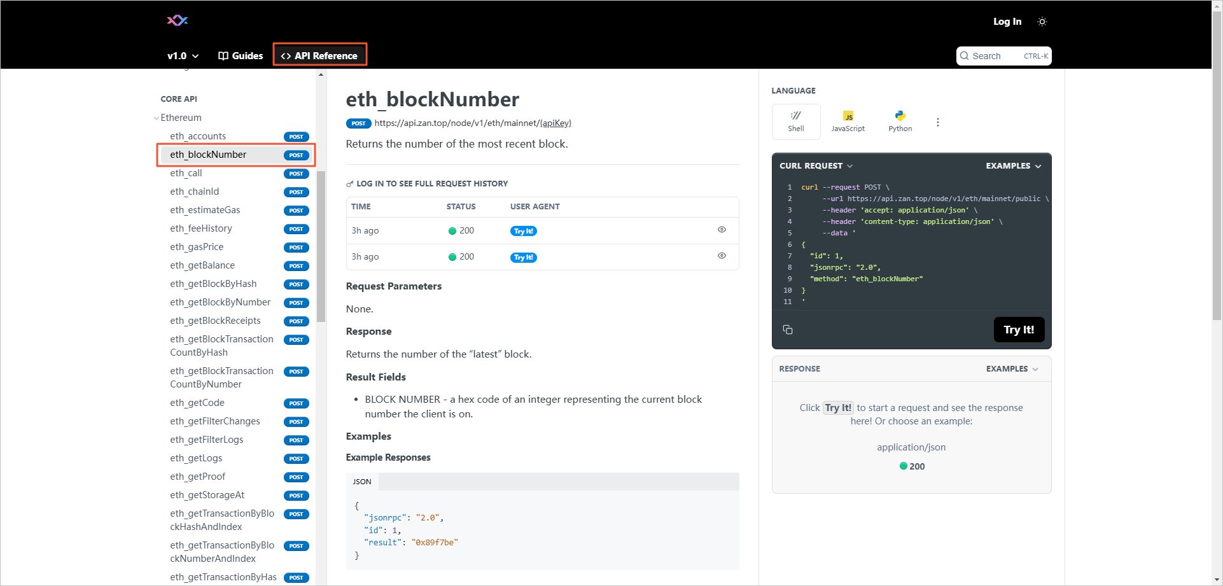Collapse the Ethereum tree section
This screenshot has height=586, width=1223.
coord(157,118)
